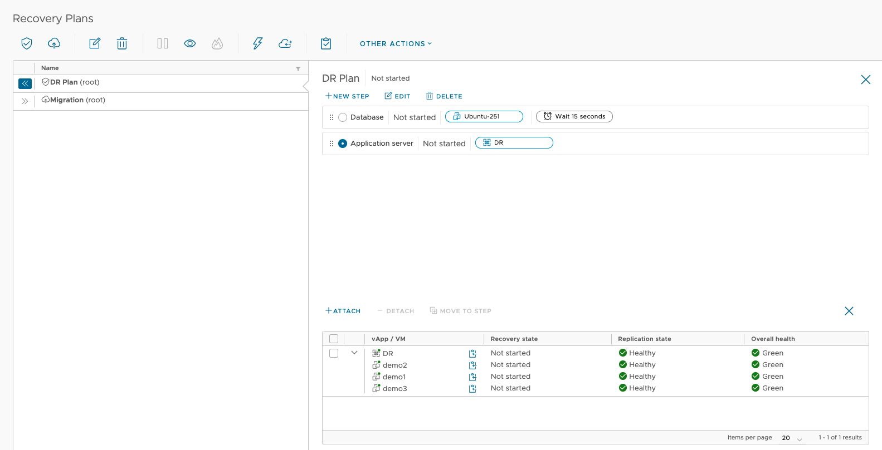Expand the Migration plan row
The image size is (882, 450).
pyautogui.click(x=25, y=101)
